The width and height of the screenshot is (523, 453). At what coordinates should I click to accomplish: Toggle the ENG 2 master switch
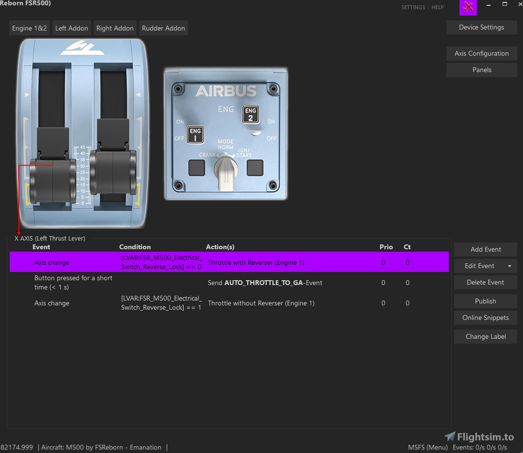pyautogui.click(x=250, y=115)
